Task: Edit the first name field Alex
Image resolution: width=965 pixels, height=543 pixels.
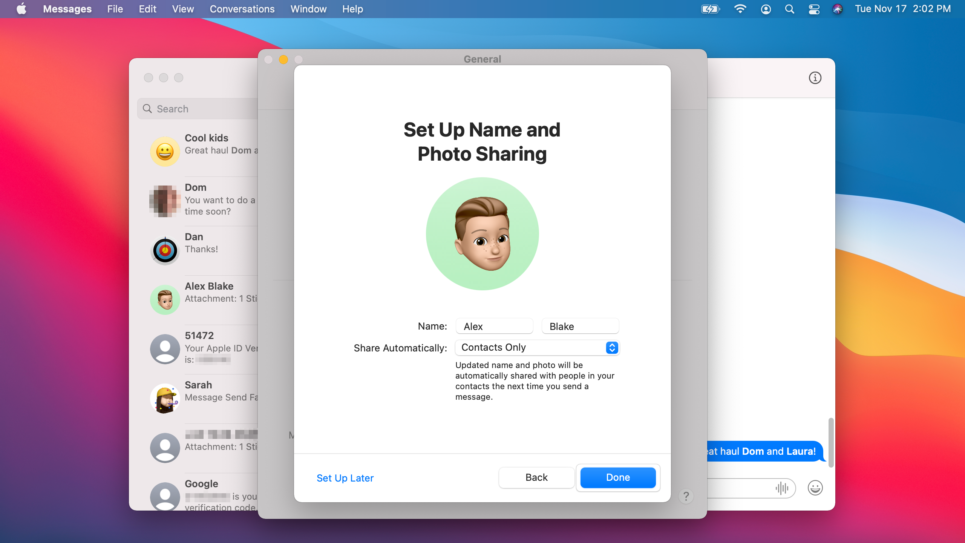Action: click(494, 326)
